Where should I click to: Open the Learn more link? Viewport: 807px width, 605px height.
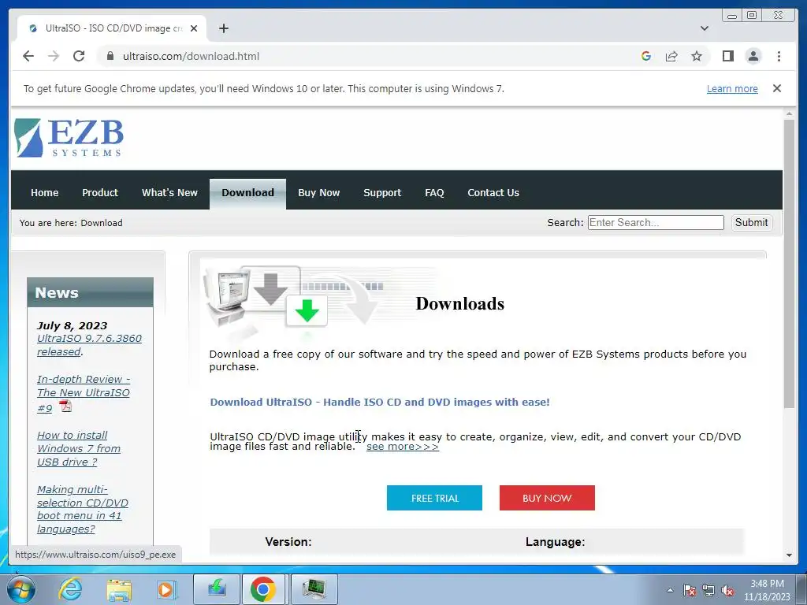click(732, 88)
